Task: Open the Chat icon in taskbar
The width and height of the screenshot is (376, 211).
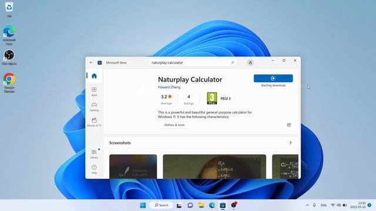Action: 190,205
